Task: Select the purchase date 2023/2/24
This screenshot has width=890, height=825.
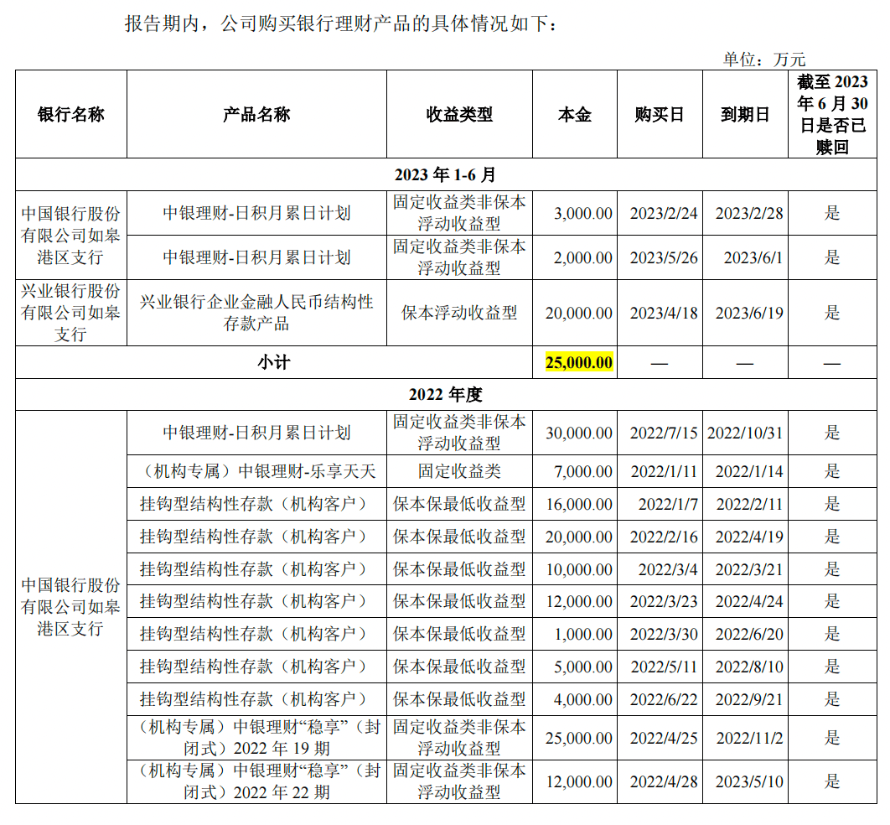Action: [x=664, y=214]
